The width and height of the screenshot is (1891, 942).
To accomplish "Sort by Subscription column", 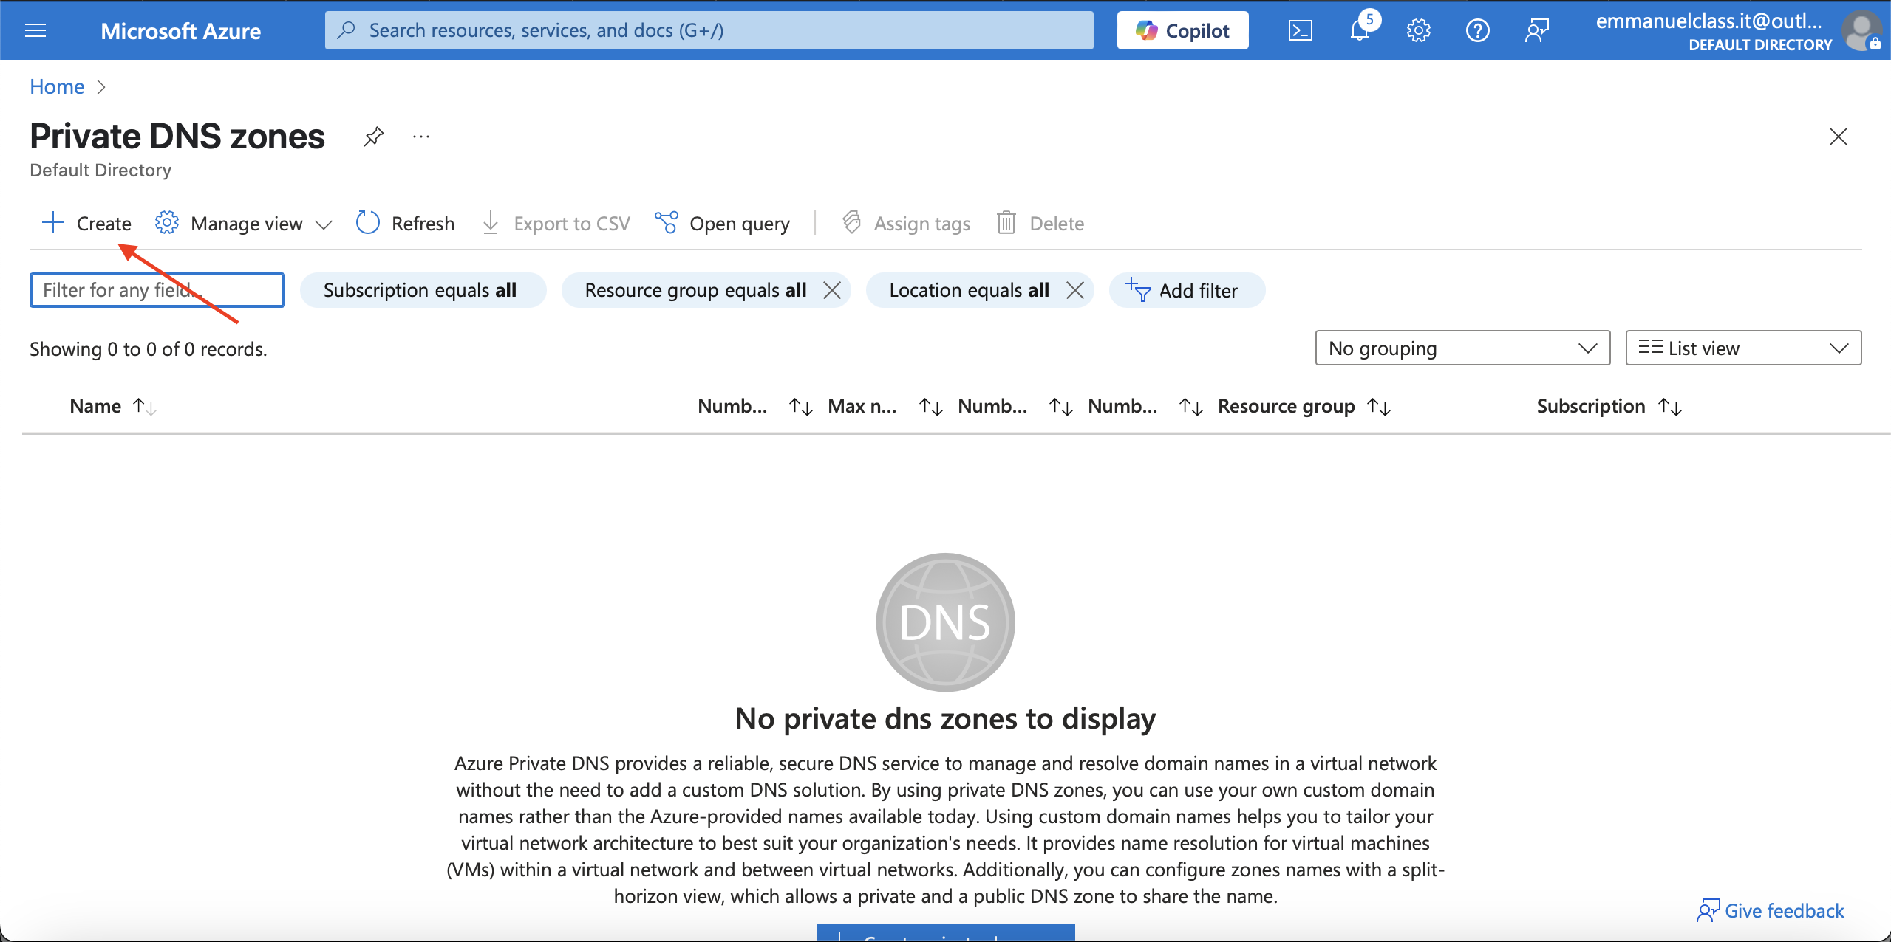I will [x=1609, y=406].
